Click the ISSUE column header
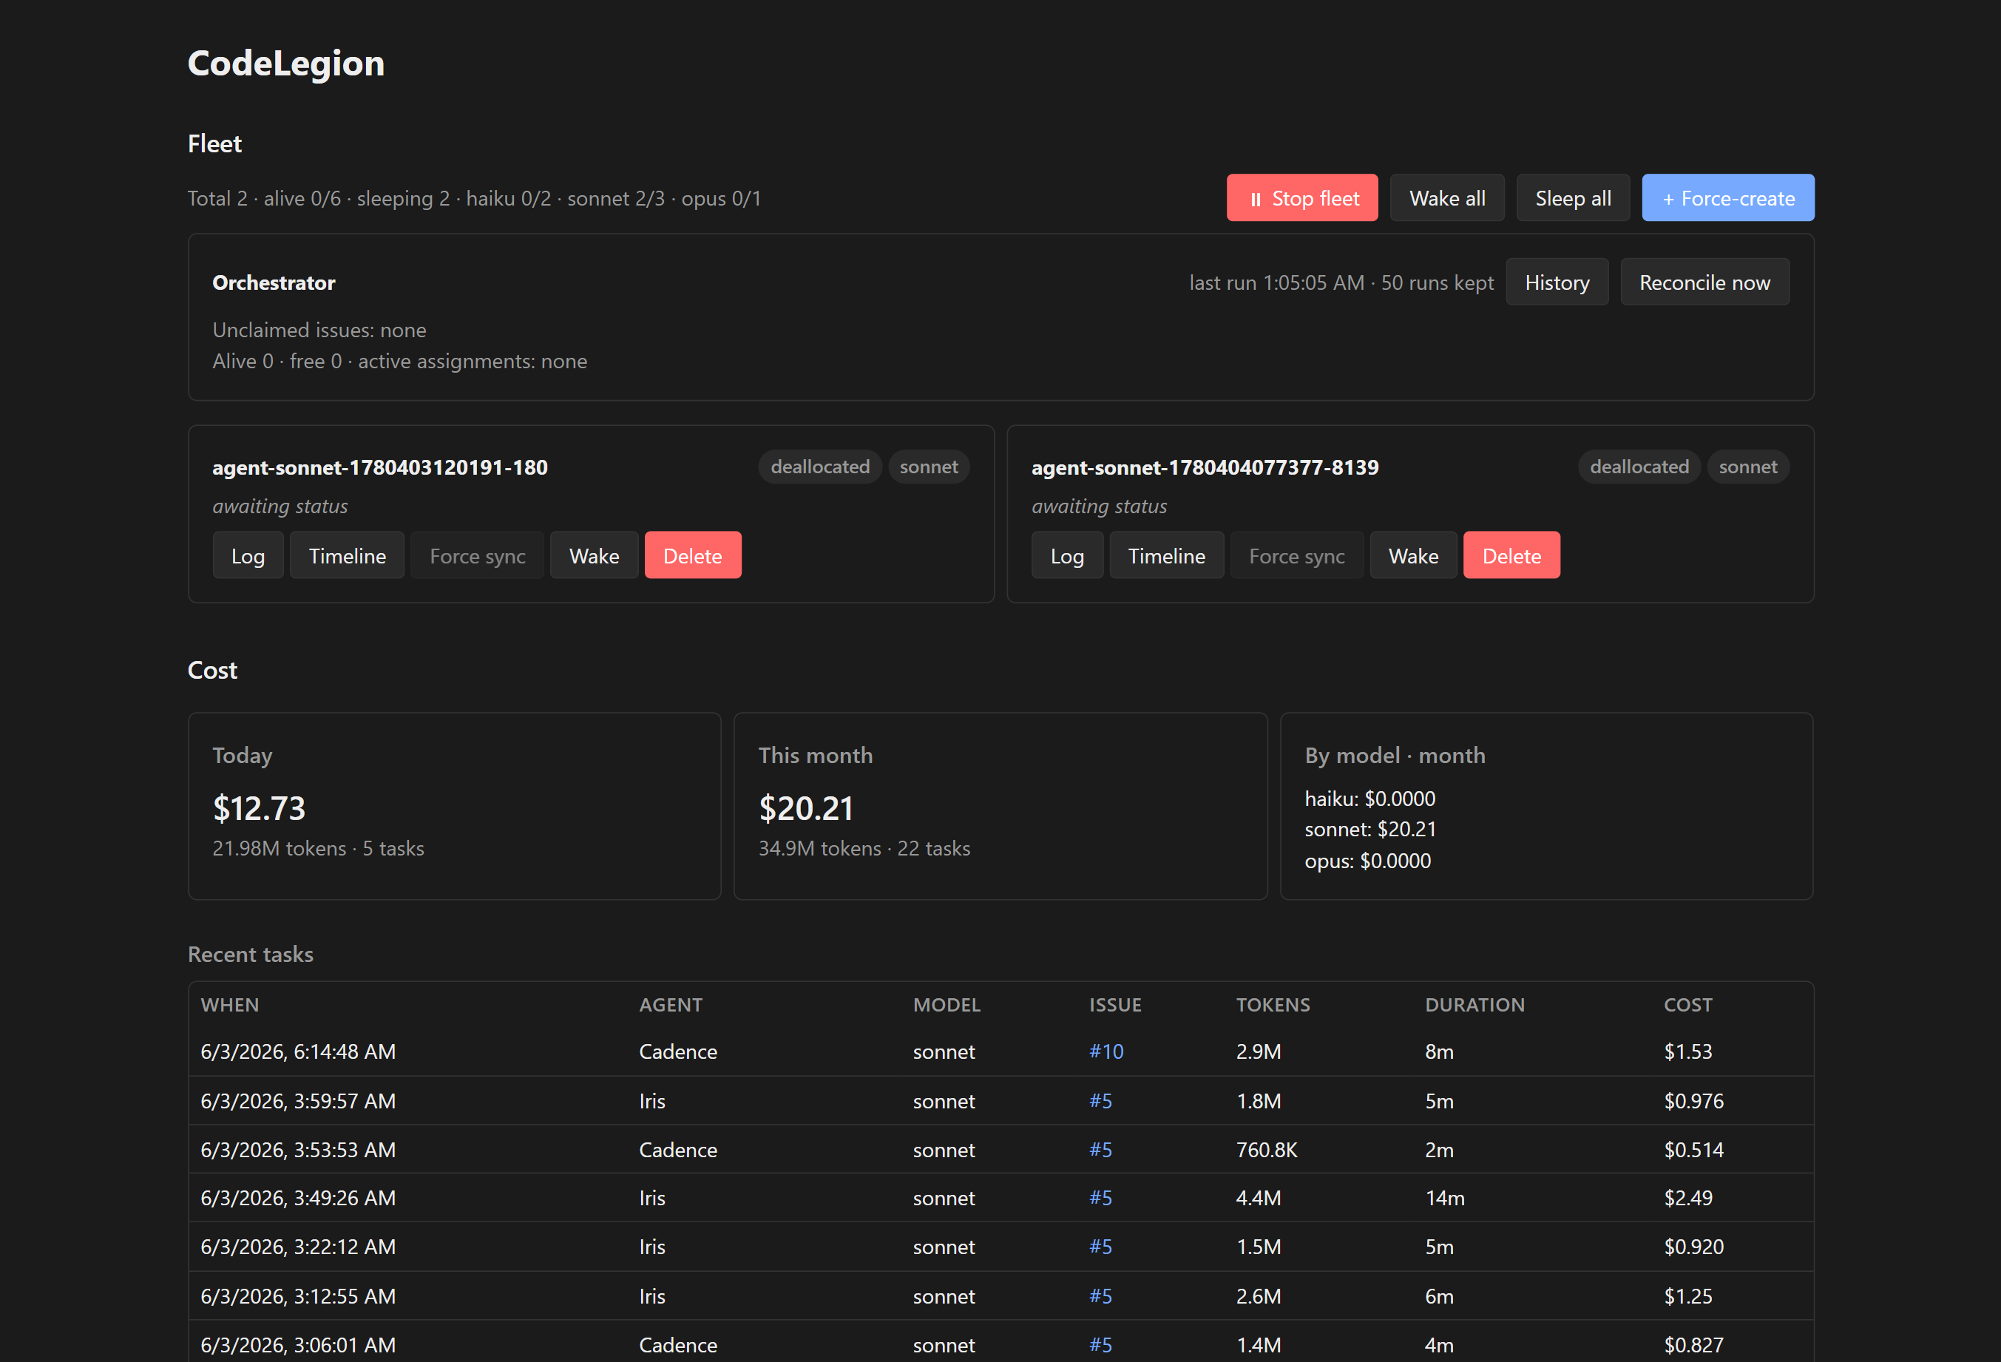This screenshot has height=1362, width=2001. click(1115, 1005)
